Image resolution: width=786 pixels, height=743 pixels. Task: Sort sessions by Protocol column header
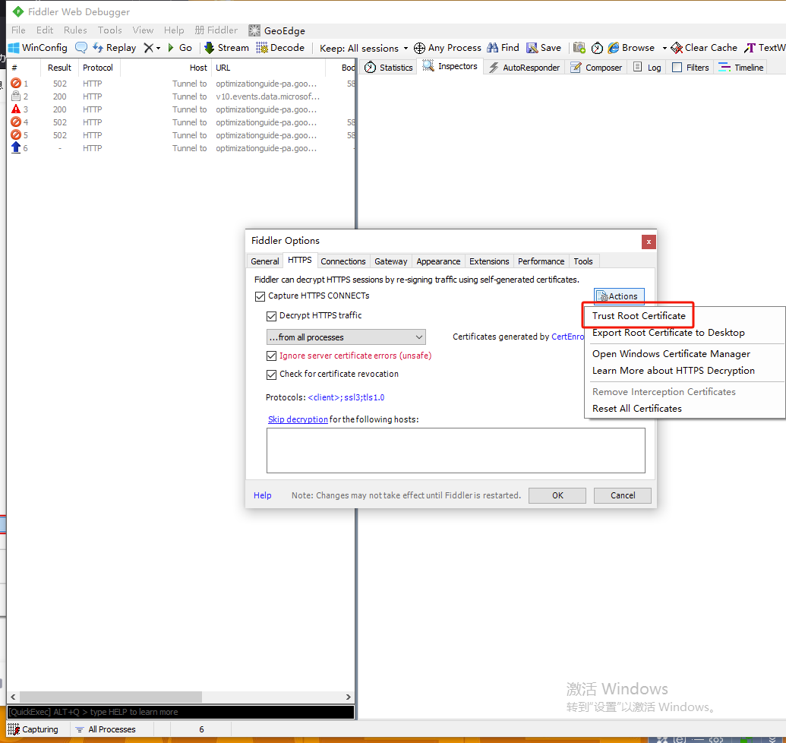(98, 68)
